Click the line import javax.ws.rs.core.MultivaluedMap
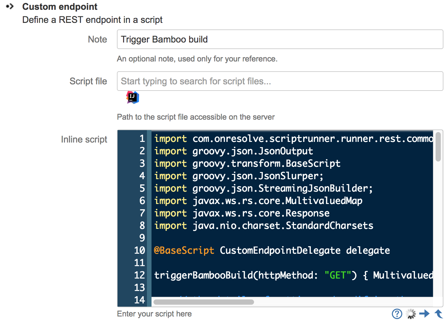Screen dimensions: 448x323 click(258, 201)
